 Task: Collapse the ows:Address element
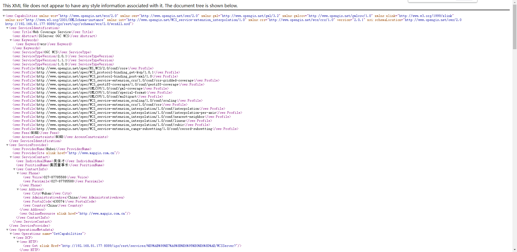(18, 189)
